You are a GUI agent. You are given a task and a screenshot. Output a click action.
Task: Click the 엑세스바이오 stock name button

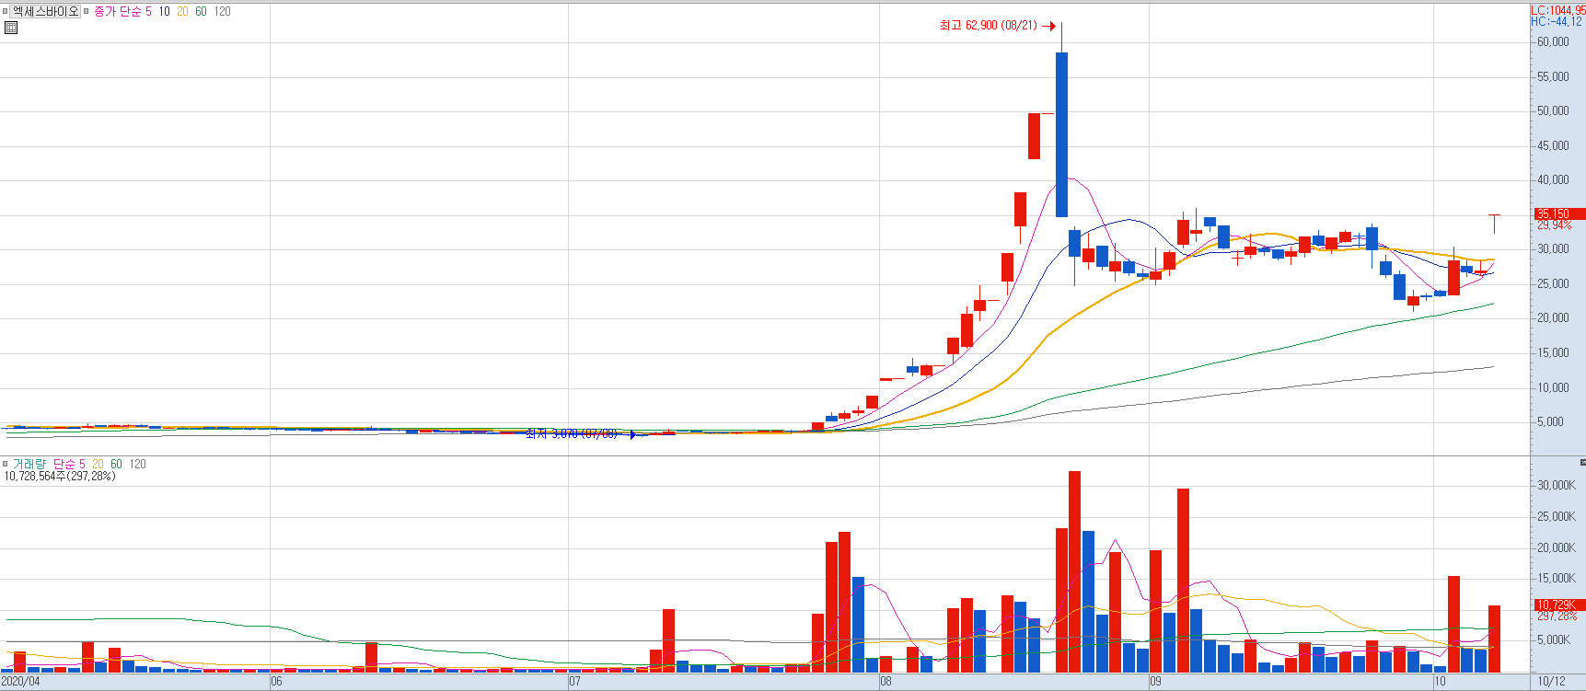tap(46, 11)
